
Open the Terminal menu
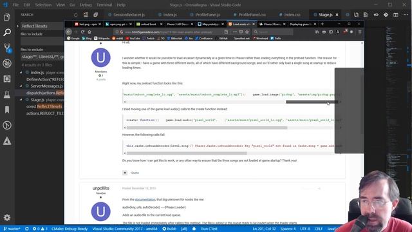click(x=104, y=5)
